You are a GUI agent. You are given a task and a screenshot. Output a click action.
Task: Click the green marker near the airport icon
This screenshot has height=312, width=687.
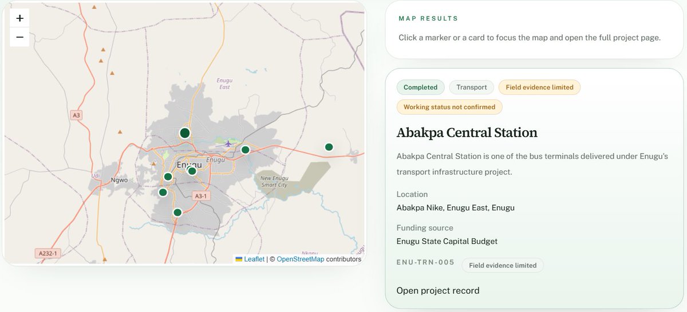(x=245, y=150)
